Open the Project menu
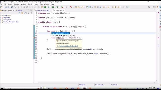Screen dimensions: 161x90 36,4
